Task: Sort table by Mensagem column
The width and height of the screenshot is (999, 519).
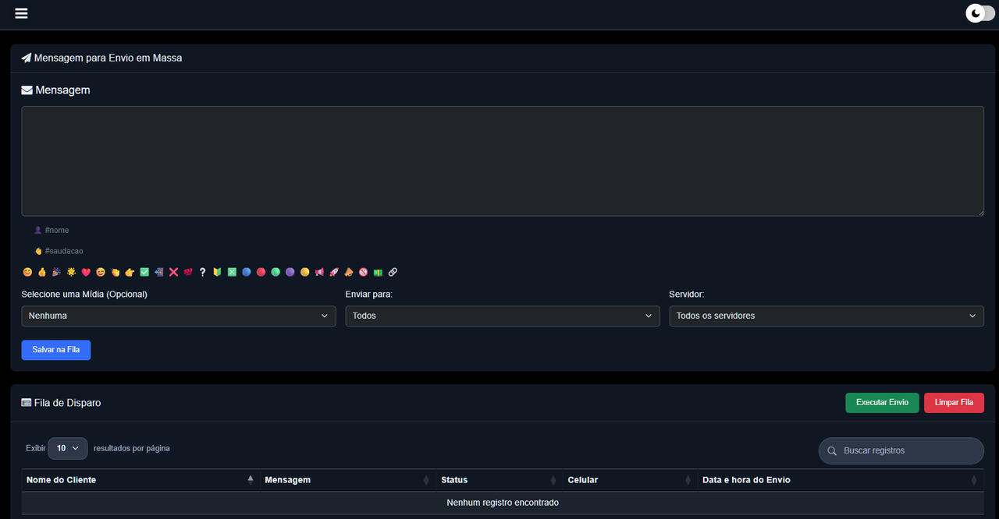Action: (x=347, y=480)
